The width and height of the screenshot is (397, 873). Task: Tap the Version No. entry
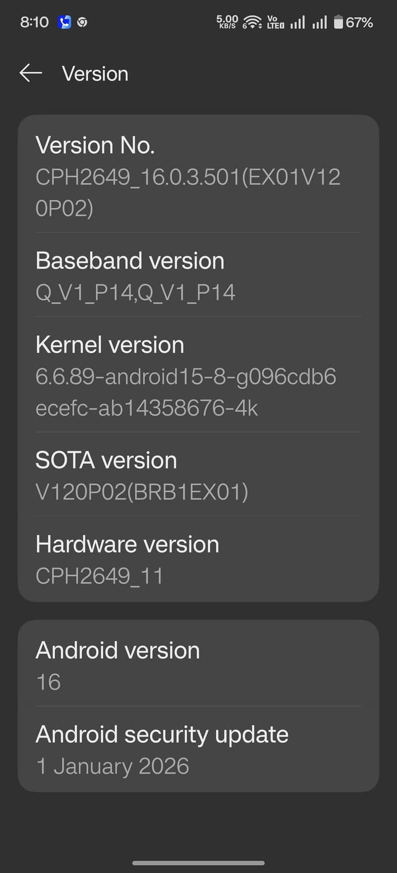pos(198,176)
